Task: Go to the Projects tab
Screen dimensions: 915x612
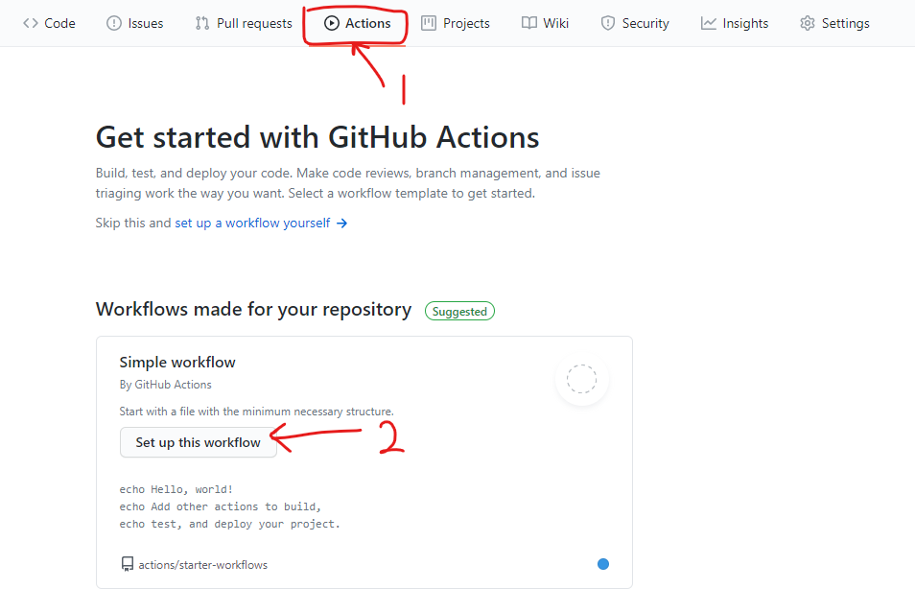Action: click(x=456, y=23)
